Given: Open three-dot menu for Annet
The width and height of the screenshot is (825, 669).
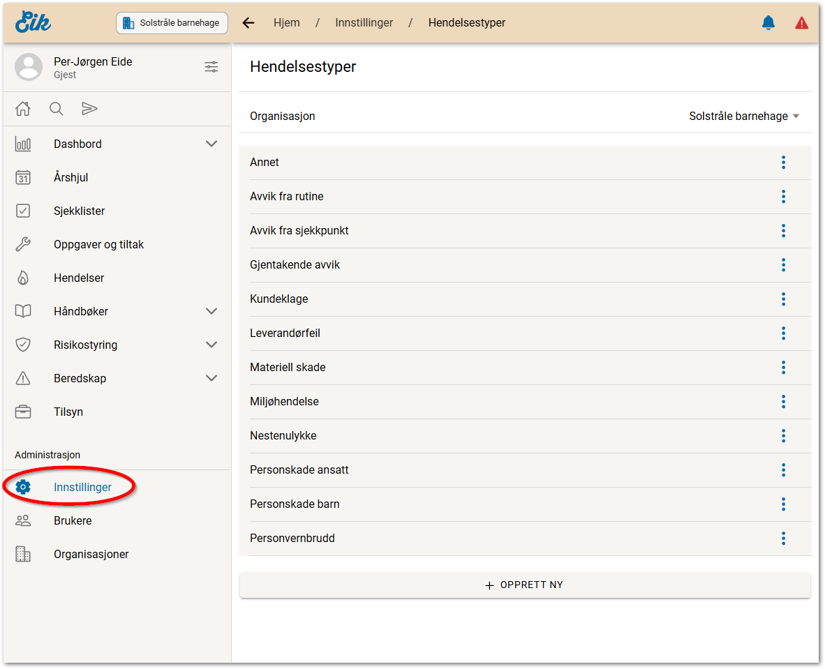Looking at the screenshot, I should (x=783, y=163).
